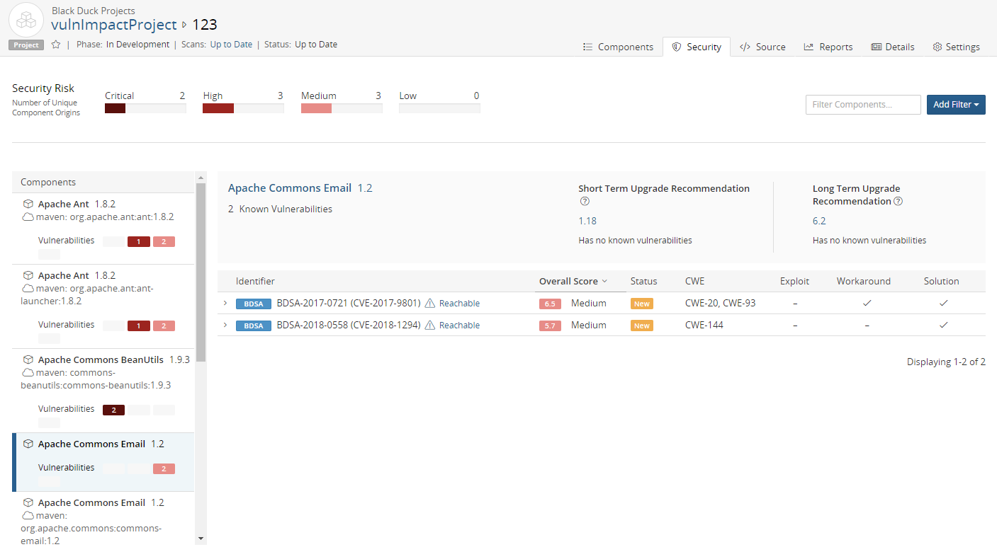Go to the Reports tab
997x547 pixels.
coord(828,47)
